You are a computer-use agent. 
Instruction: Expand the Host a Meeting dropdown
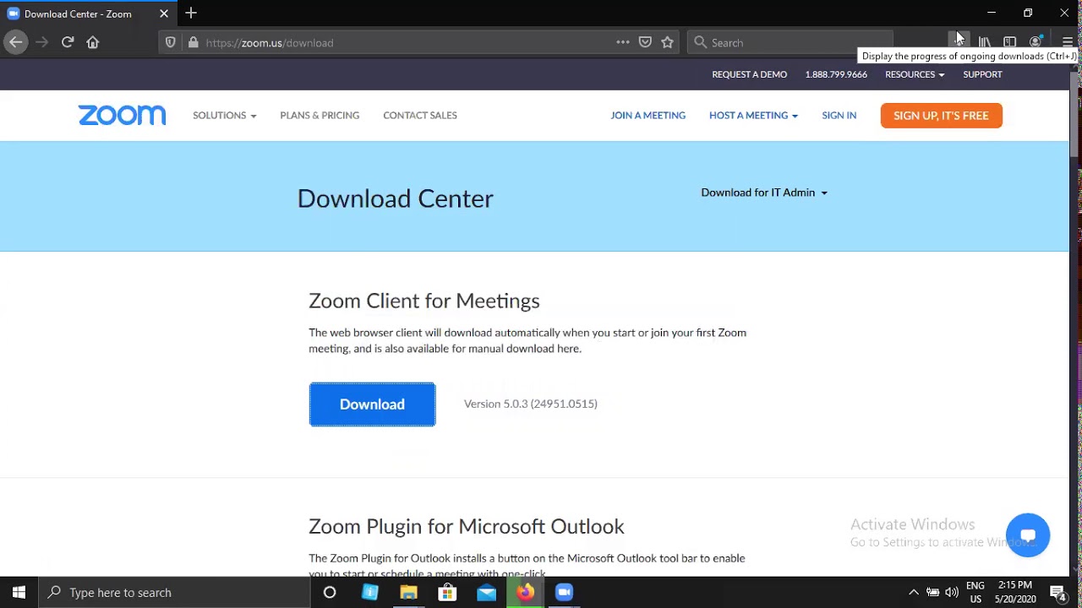click(753, 116)
